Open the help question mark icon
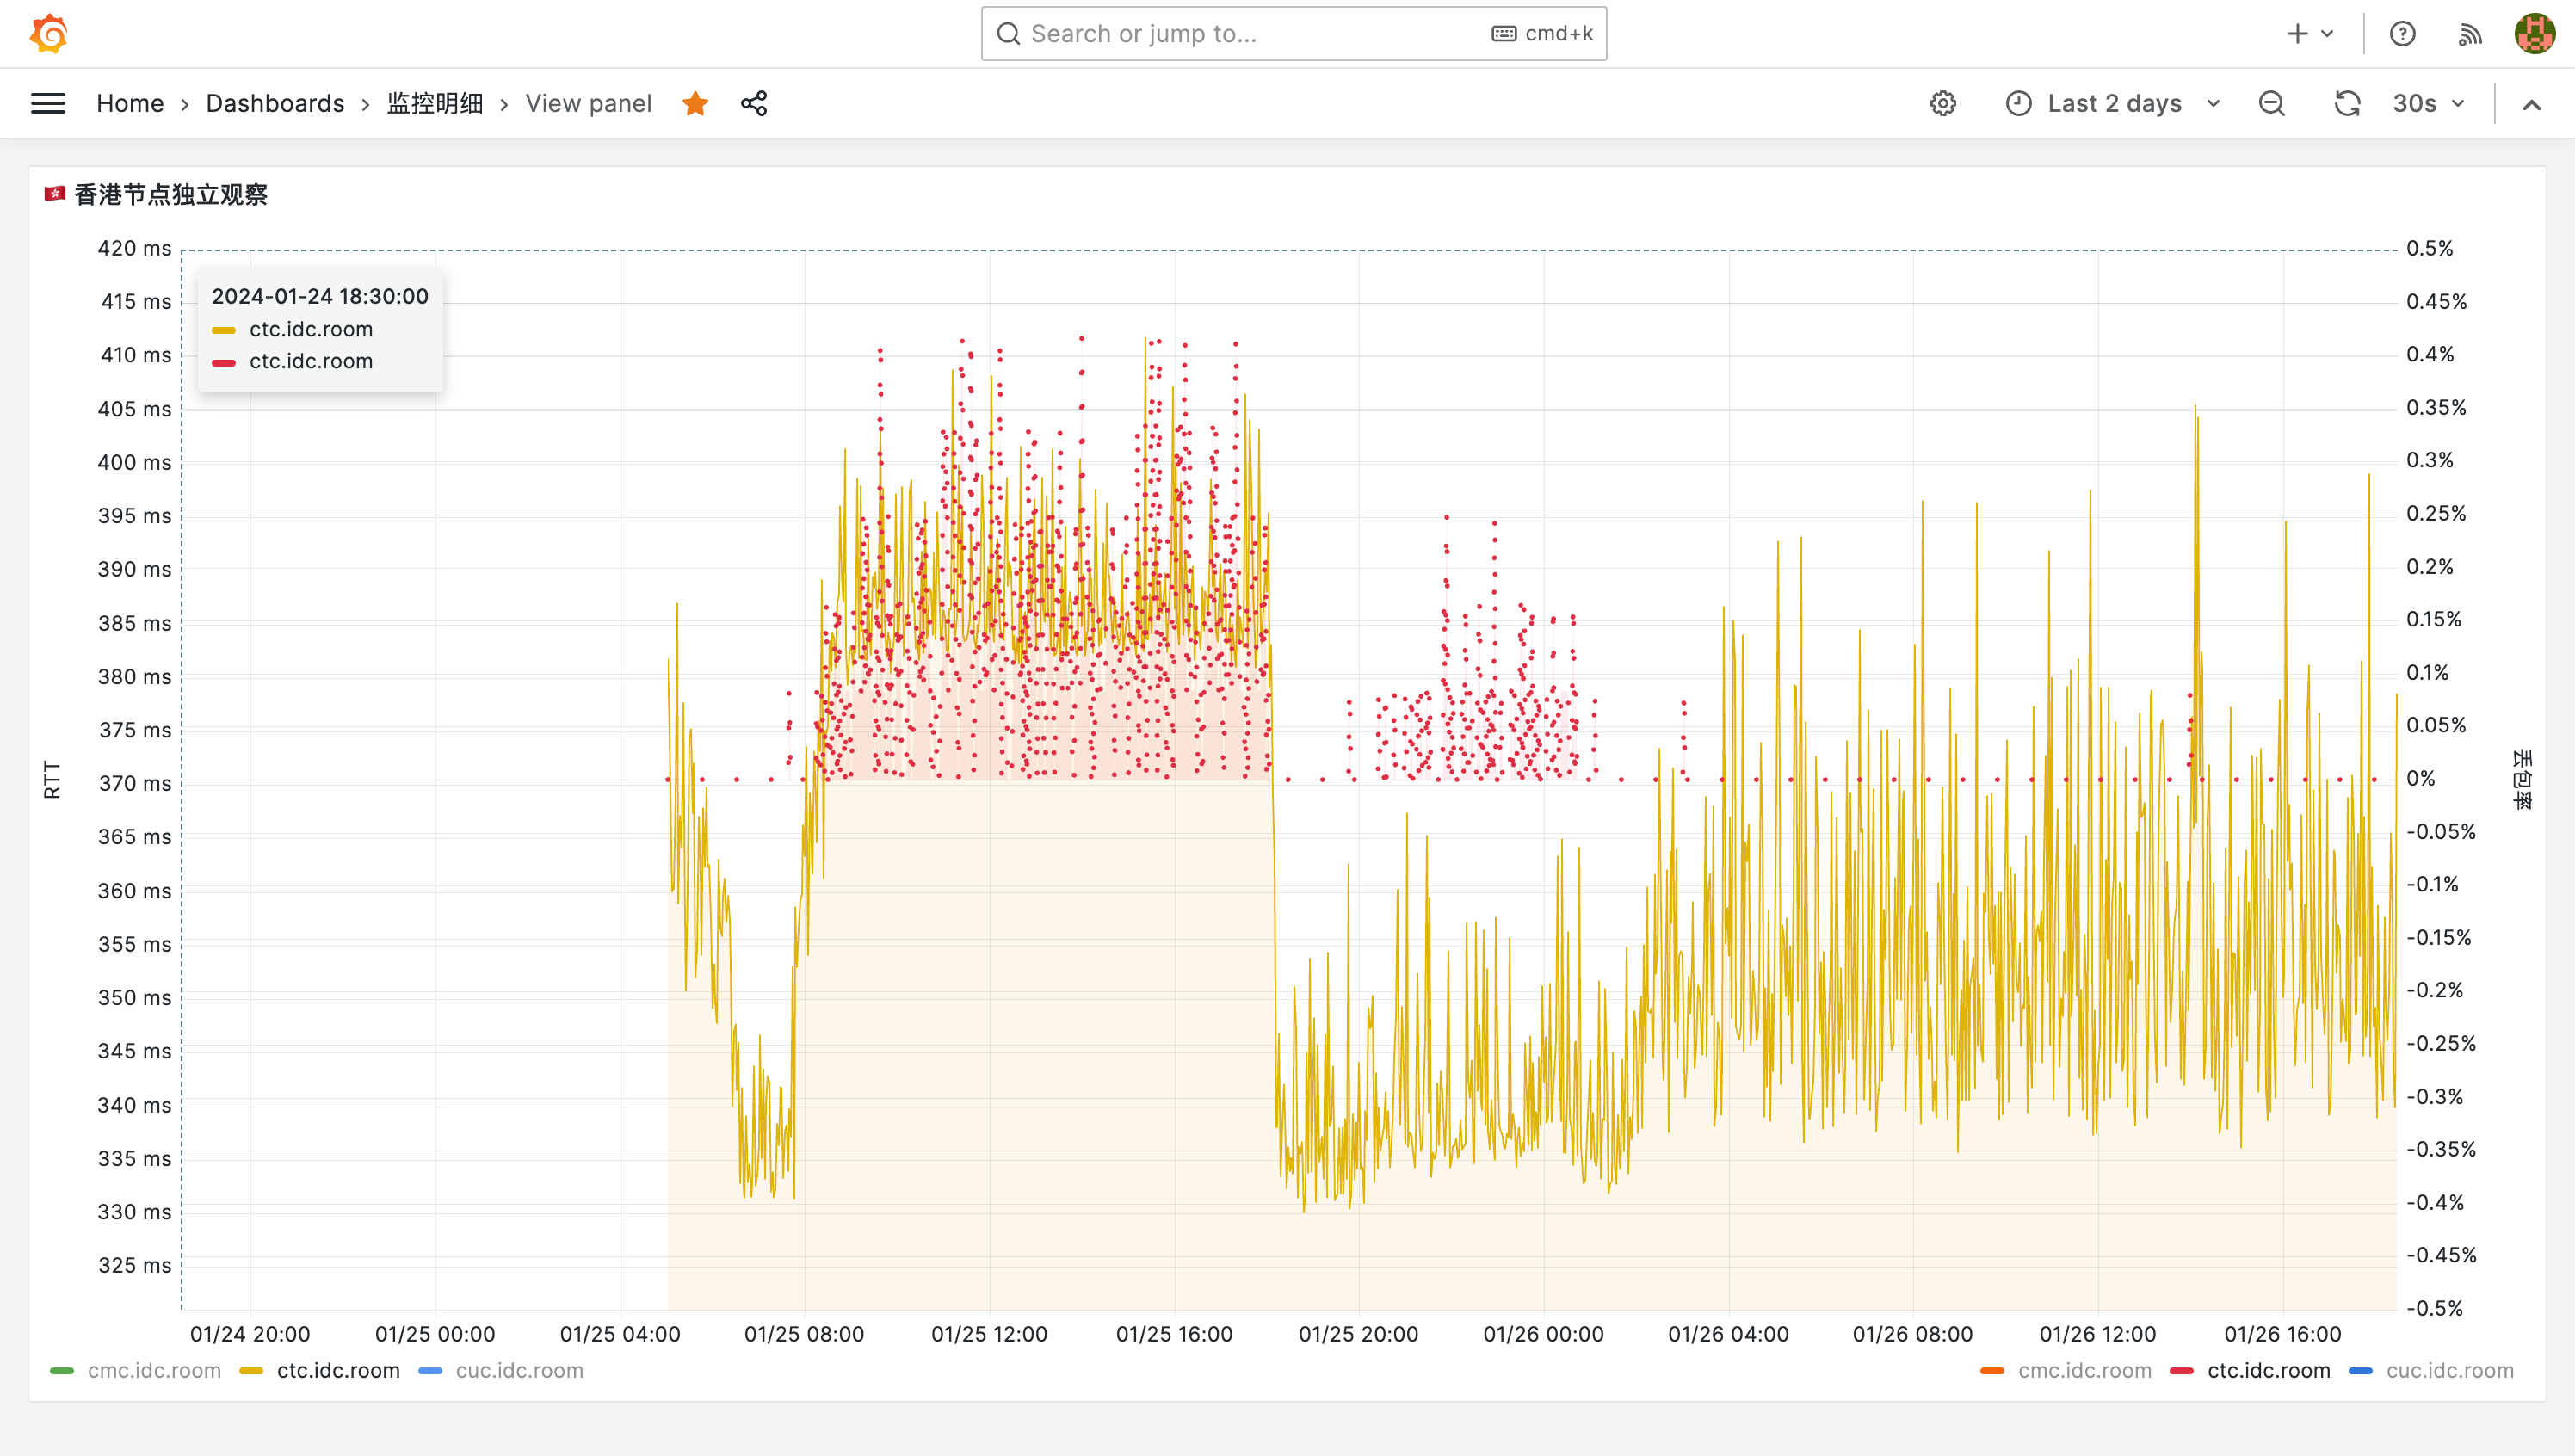Screen dimensions: 2575x1456 2402,34
